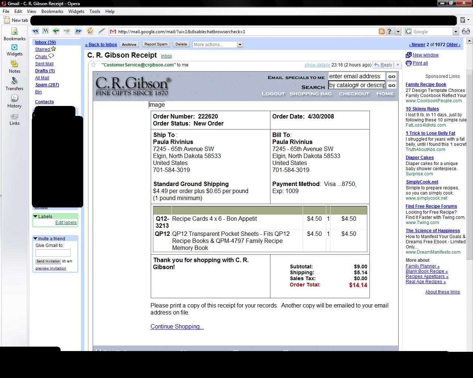Open the Reply options dropdown arrow

398,65
